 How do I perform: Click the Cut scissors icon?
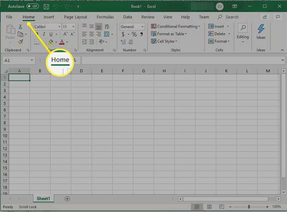click(20, 27)
